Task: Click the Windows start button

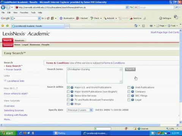Action: click(x=8, y=133)
